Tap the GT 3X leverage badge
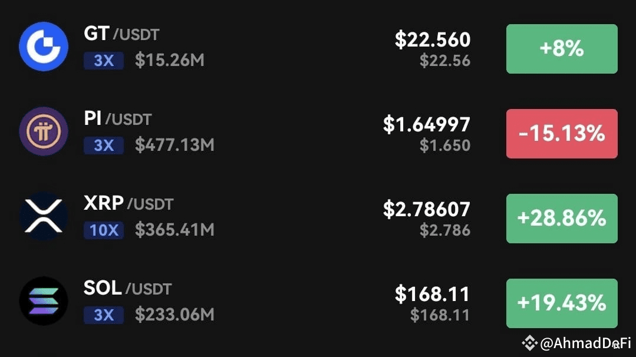The image size is (636, 357). click(x=104, y=60)
